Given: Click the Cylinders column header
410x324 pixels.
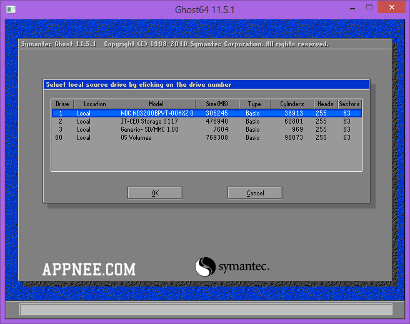Looking at the screenshot, I should pyautogui.click(x=292, y=104).
